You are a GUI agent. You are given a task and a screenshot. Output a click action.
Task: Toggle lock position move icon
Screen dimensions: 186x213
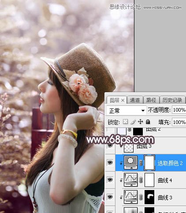click(141, 122)
